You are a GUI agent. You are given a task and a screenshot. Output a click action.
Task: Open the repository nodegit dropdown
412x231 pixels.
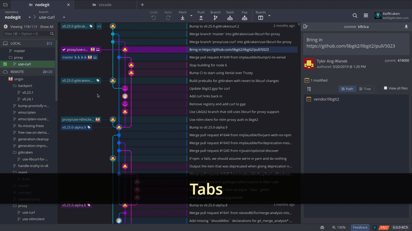[x=30, y=17]
